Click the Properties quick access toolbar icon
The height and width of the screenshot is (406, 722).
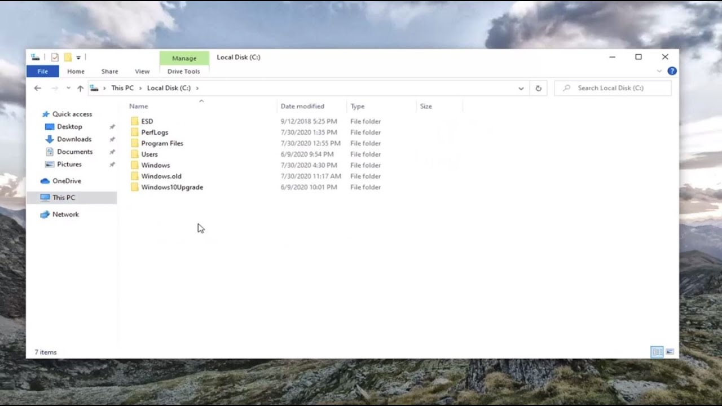click(55, 57)
